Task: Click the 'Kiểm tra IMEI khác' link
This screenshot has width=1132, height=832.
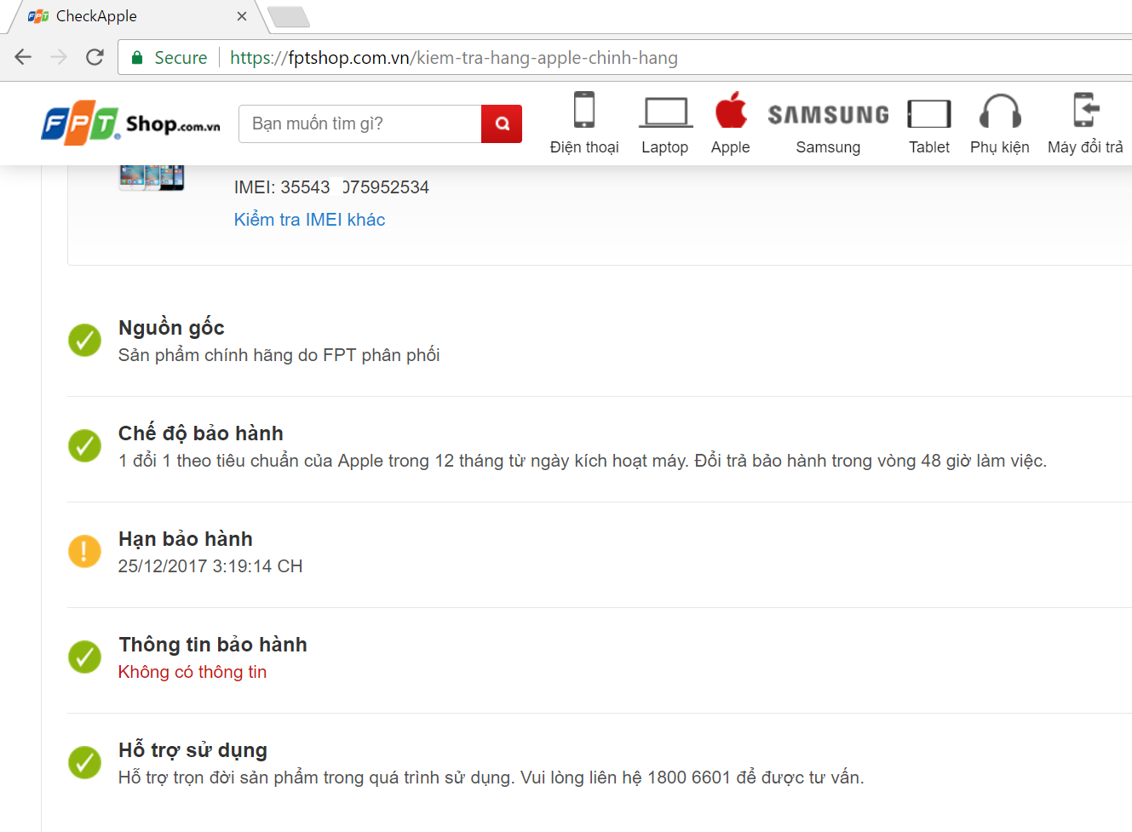Action: click(x=310, y=220)
